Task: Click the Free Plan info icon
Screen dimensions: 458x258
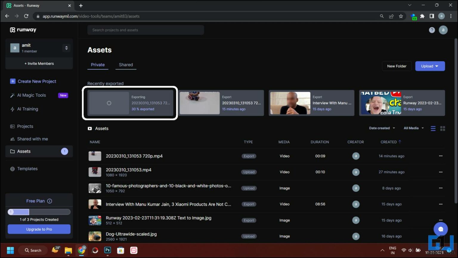Action: (x=50, y=201)
